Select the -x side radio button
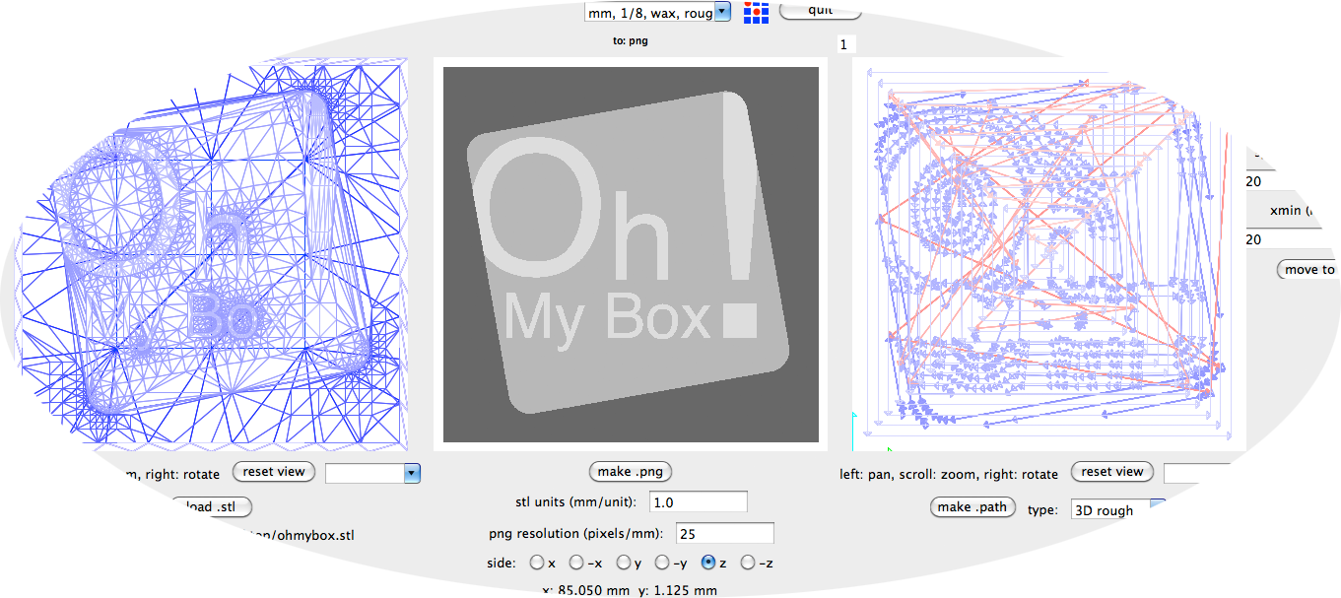 click(x=576, y=563)
